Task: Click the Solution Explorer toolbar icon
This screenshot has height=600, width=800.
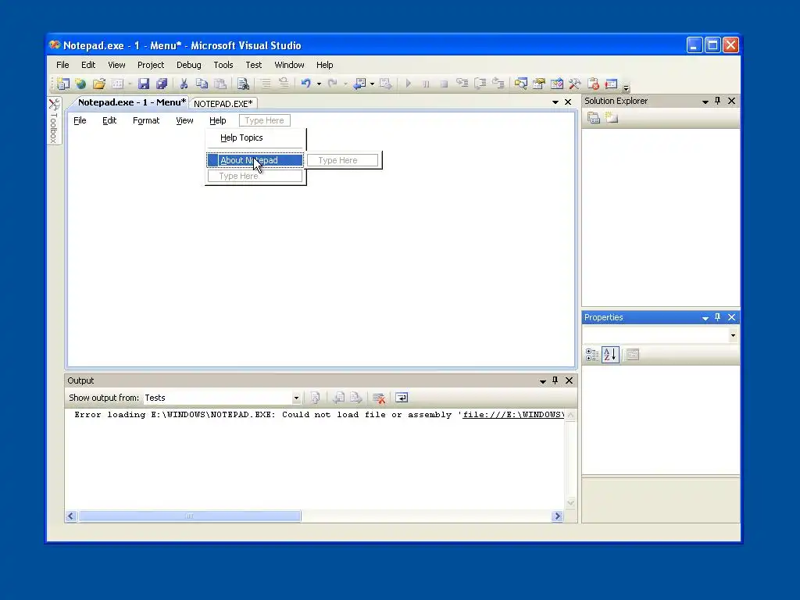Action: tap(520, 84)
